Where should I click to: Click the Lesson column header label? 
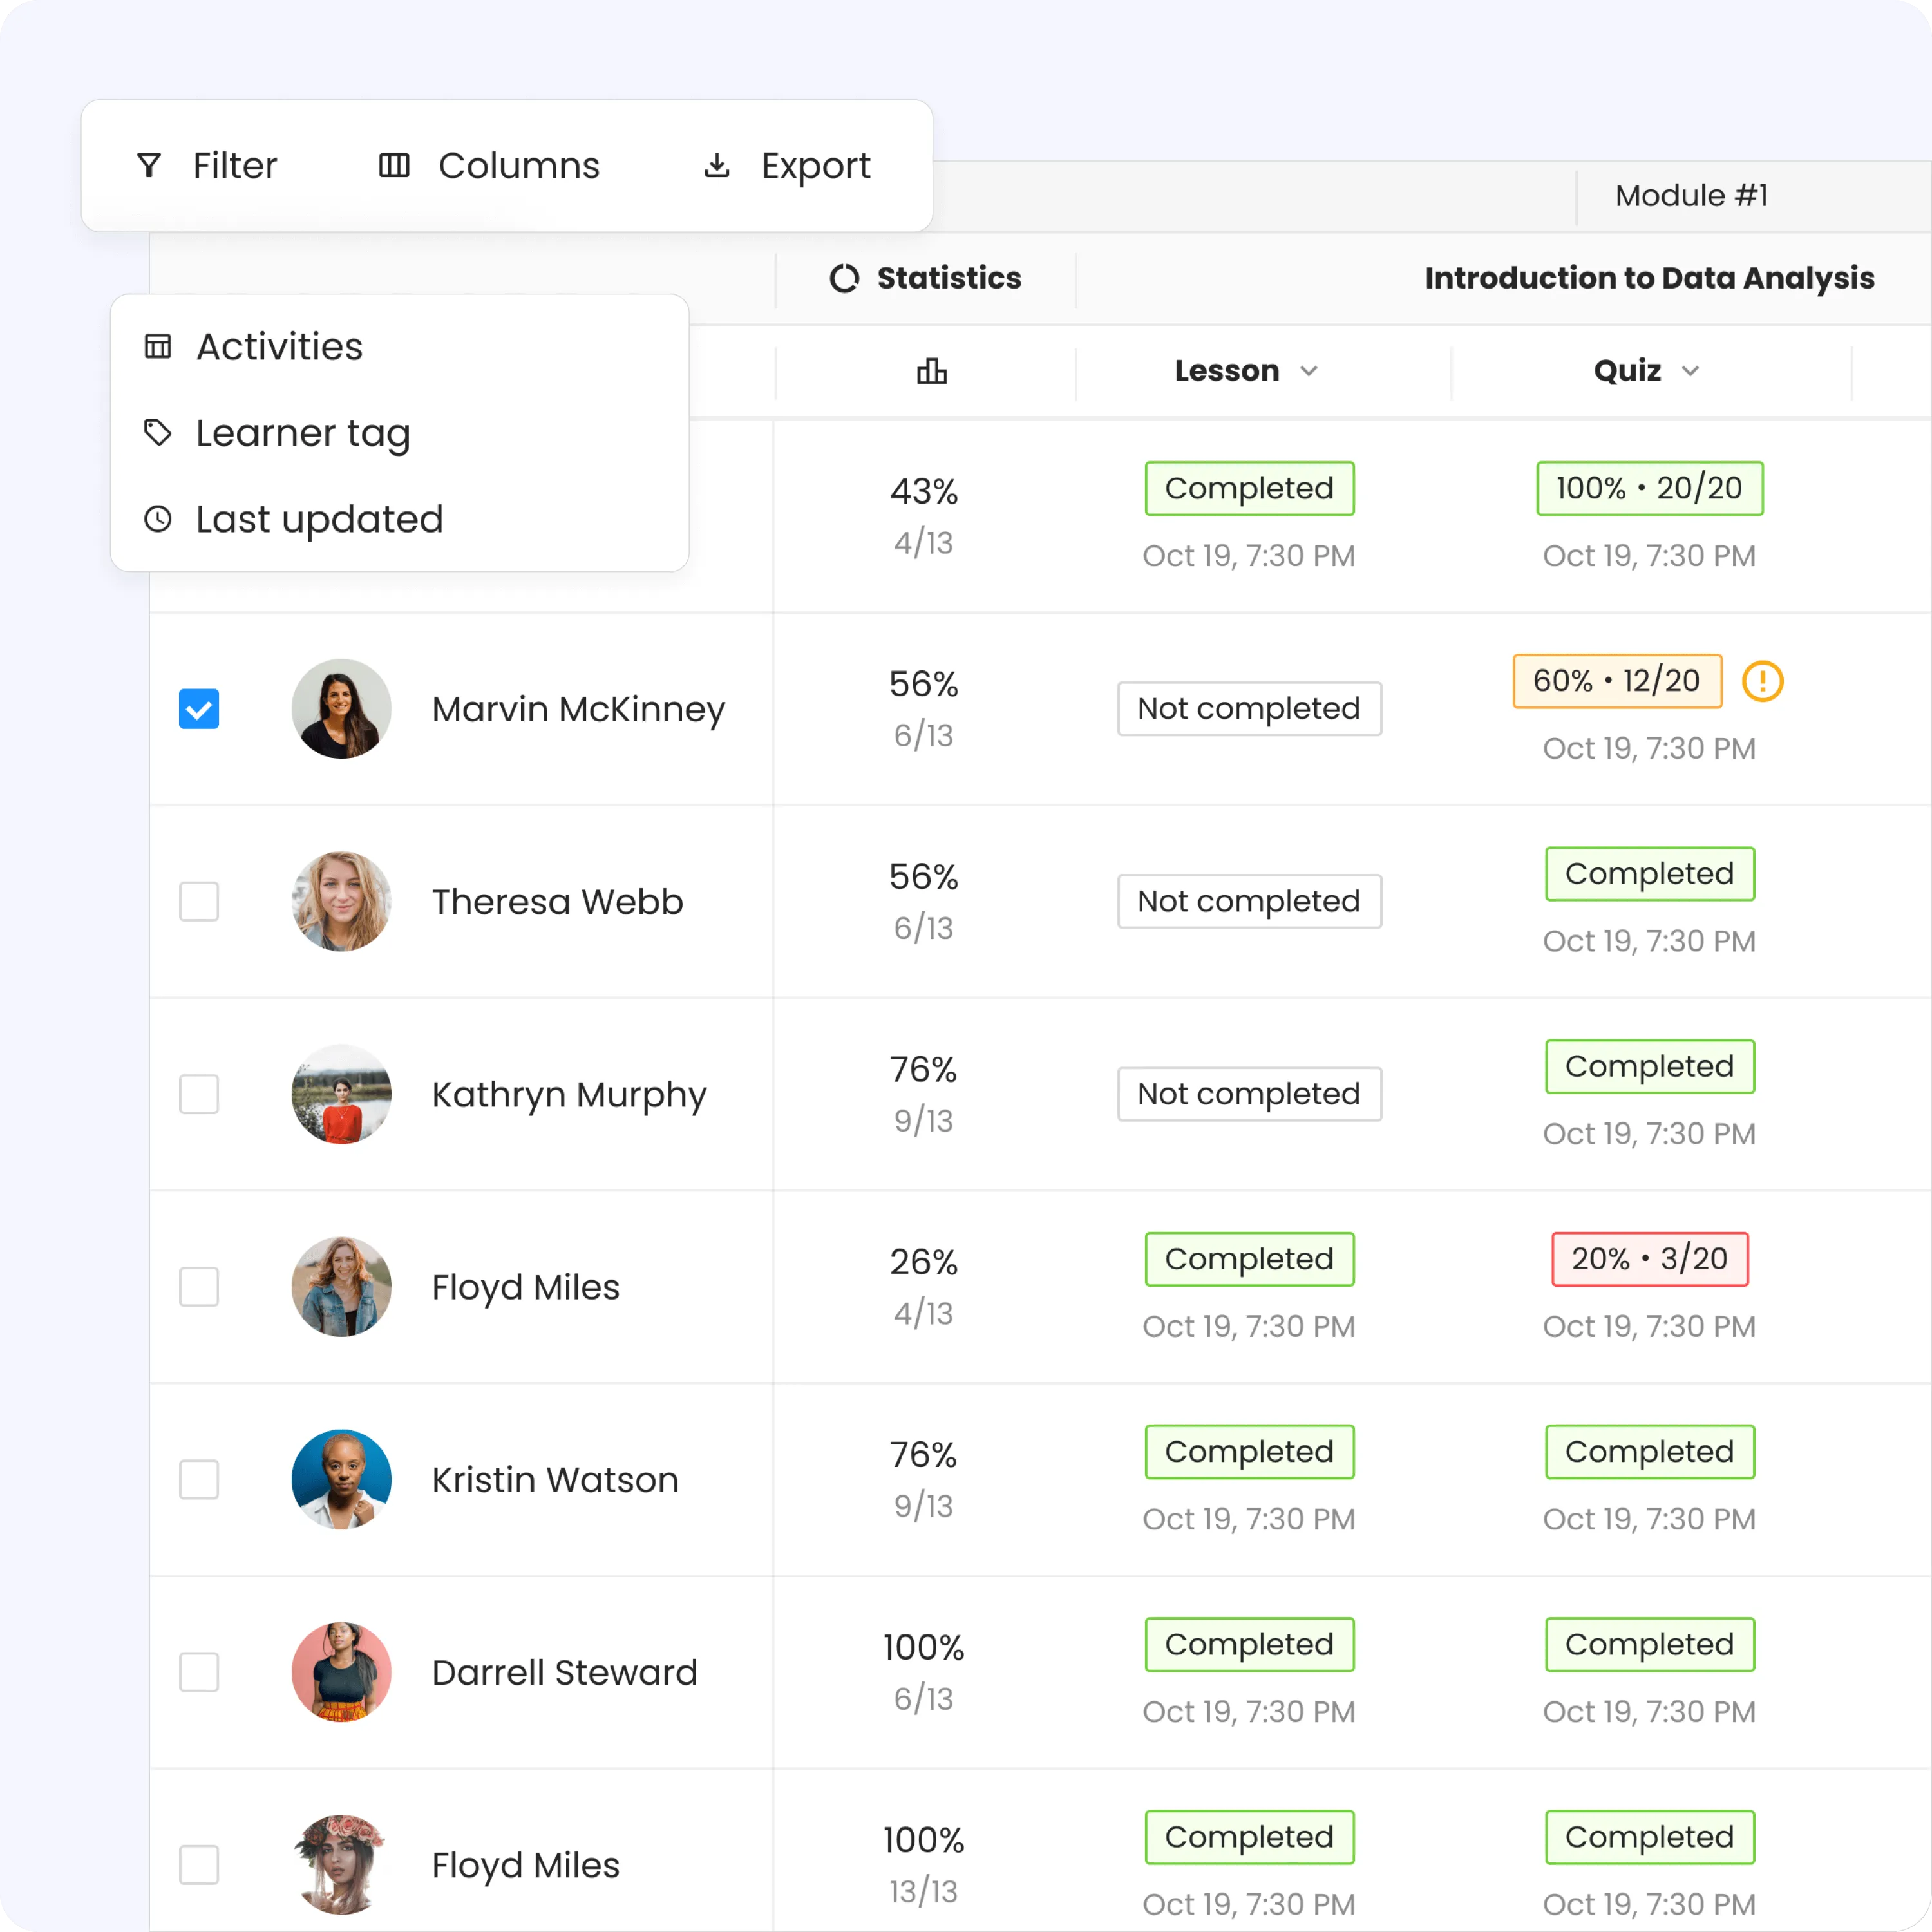coord(1227,371)
